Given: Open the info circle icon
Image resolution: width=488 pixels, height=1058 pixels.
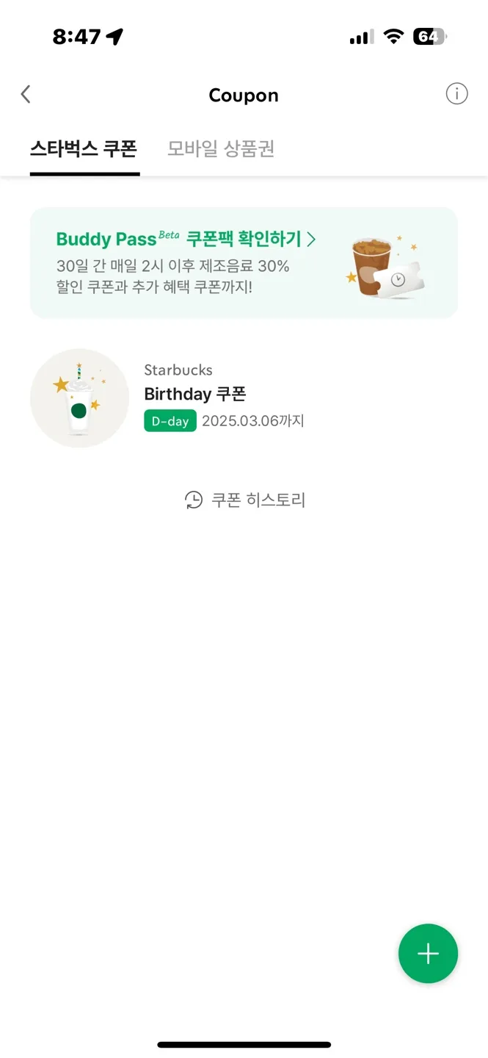Looking at the screenshot, I should click(456, 94).
